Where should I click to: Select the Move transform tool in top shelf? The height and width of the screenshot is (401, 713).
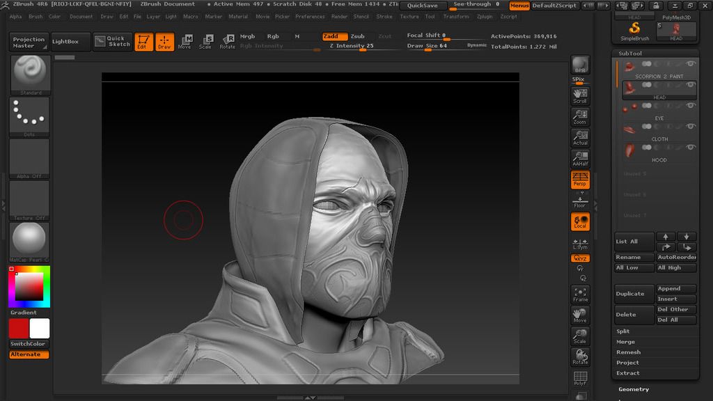coord(185,42)
